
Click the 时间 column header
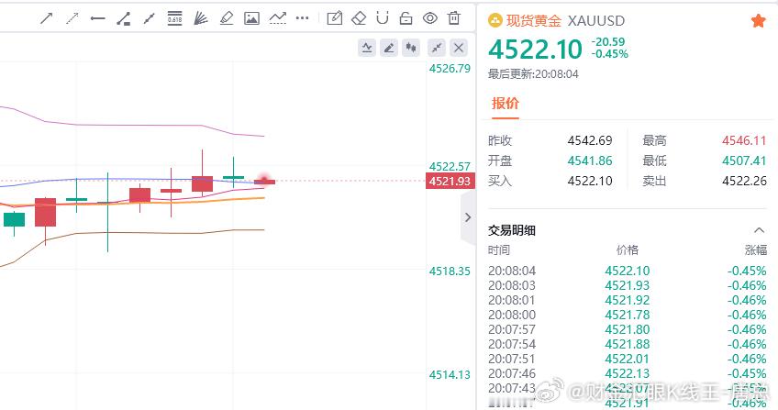click(499, 249)
